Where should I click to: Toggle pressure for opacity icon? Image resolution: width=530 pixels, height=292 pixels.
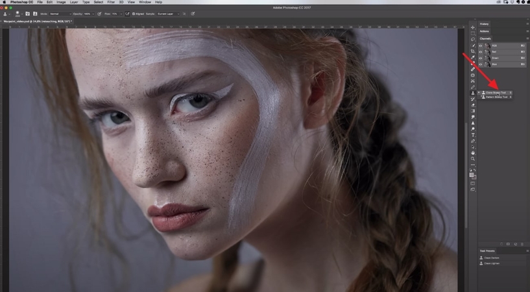99,14
